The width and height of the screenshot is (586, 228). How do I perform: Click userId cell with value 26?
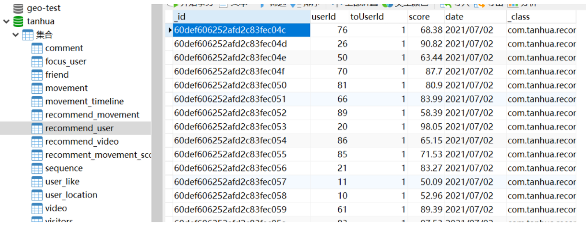330,44
